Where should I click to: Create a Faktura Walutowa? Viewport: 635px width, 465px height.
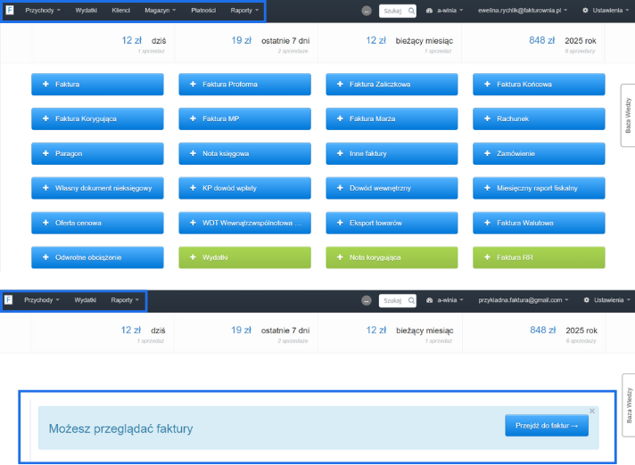tap(539, 223)
